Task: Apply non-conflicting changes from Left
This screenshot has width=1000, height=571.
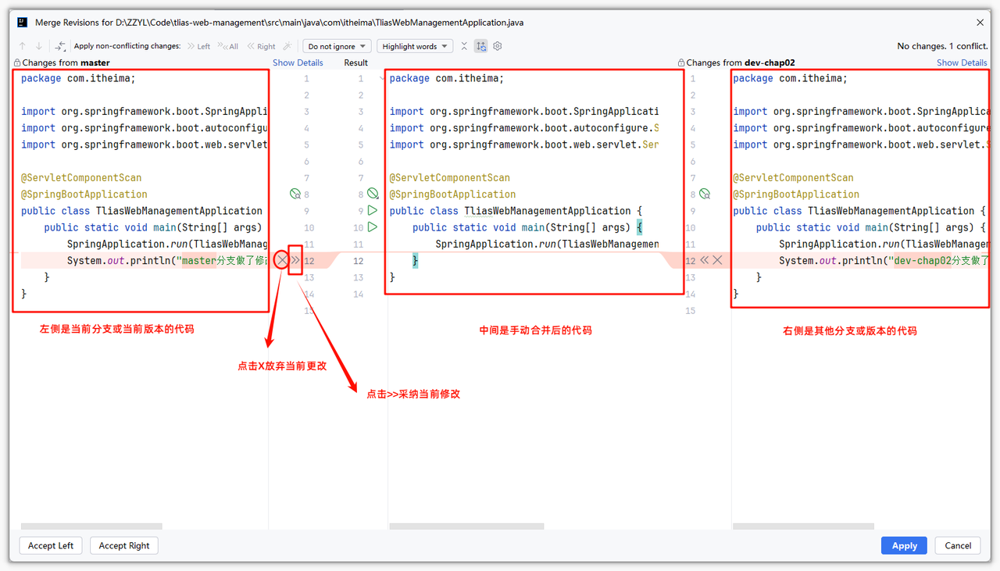Action: coord(198,47)
